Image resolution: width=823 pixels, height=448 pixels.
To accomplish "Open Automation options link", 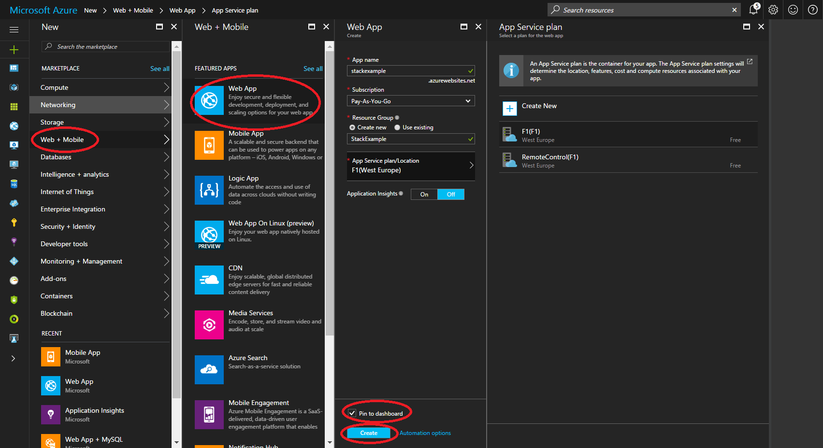I will (x=425, y=433).
